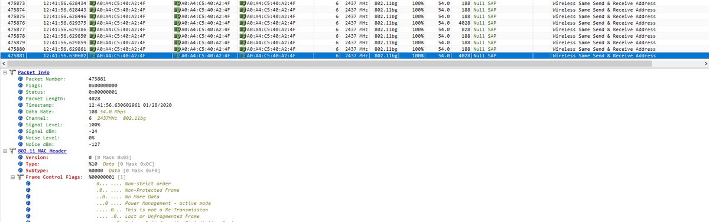Click the cube icon beside Status field
Image resolution: width=709 pixels, height=222 pixels.
click(x=21, y=92)
